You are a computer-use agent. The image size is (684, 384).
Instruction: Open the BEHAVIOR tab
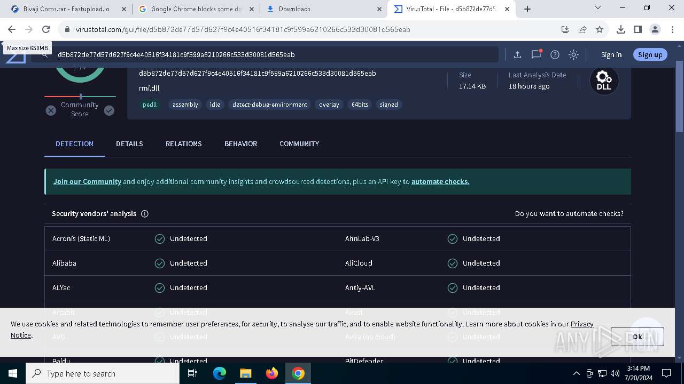point(241,143)
